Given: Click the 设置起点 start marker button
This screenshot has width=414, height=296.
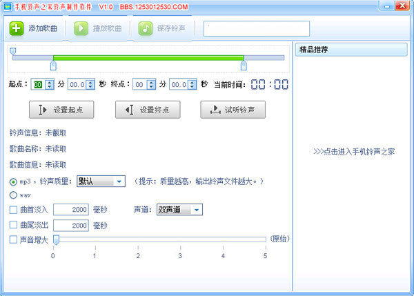Looking at the screenshot, I should pyautogui.click(x=61, y=110).
